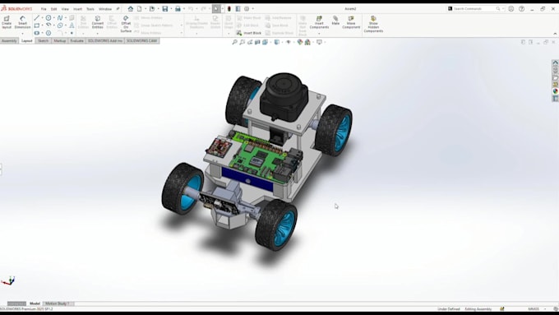Open SOLIDWORKS Resources home in task pane

click(x=555, y=63)
